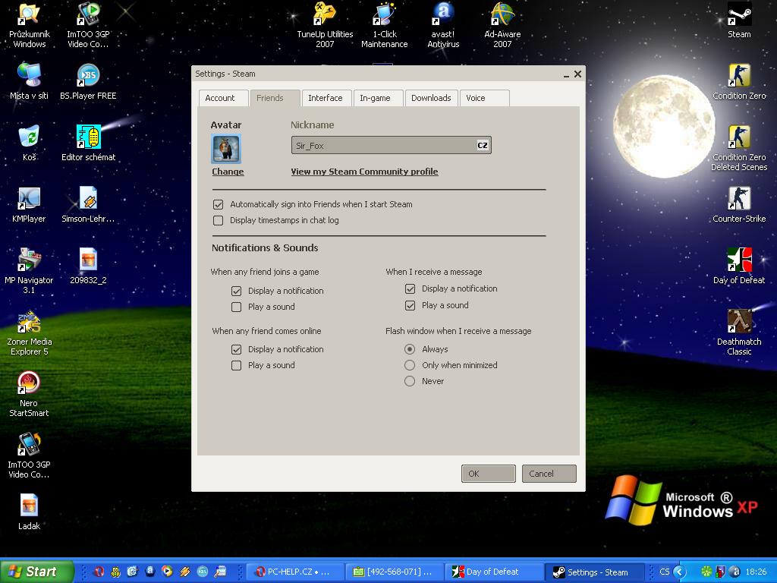Select Condition Zero Deleted Scenes icon
Image resolution: width=777 pixels, height=583 pixels.
739,148
